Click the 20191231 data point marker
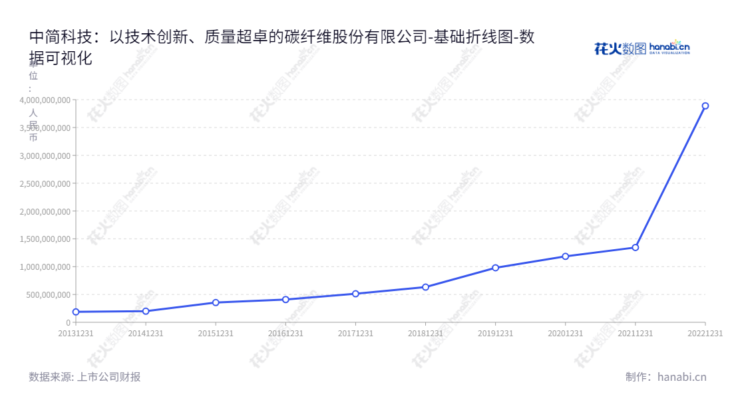 pos(494,267)
